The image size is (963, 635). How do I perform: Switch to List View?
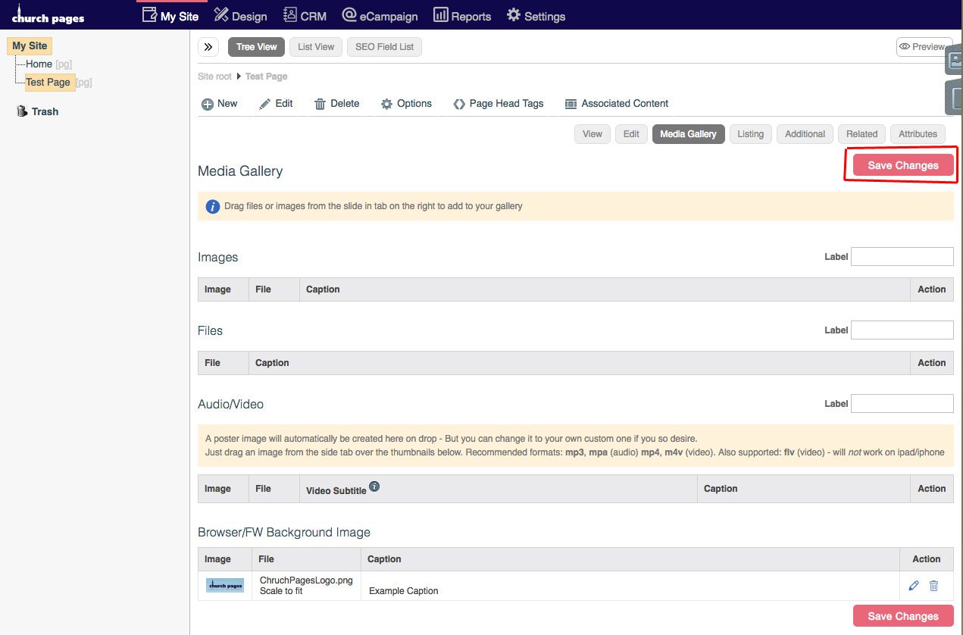point(316,47)
